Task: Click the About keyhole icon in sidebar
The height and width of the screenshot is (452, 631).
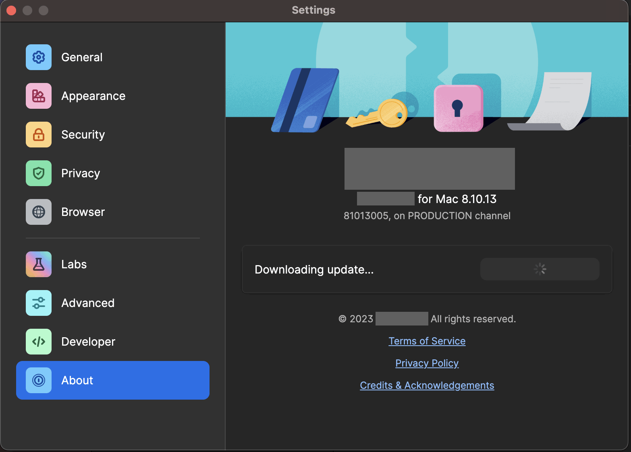Action: tap(38, 380)
